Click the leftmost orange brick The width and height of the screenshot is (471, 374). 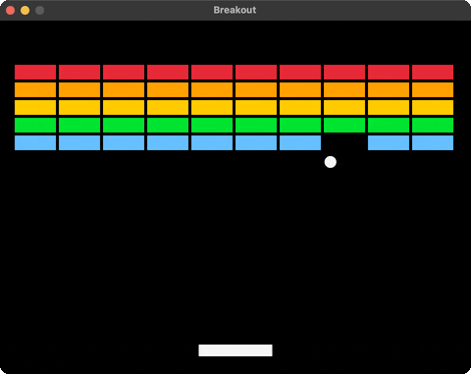pos(35,89)
